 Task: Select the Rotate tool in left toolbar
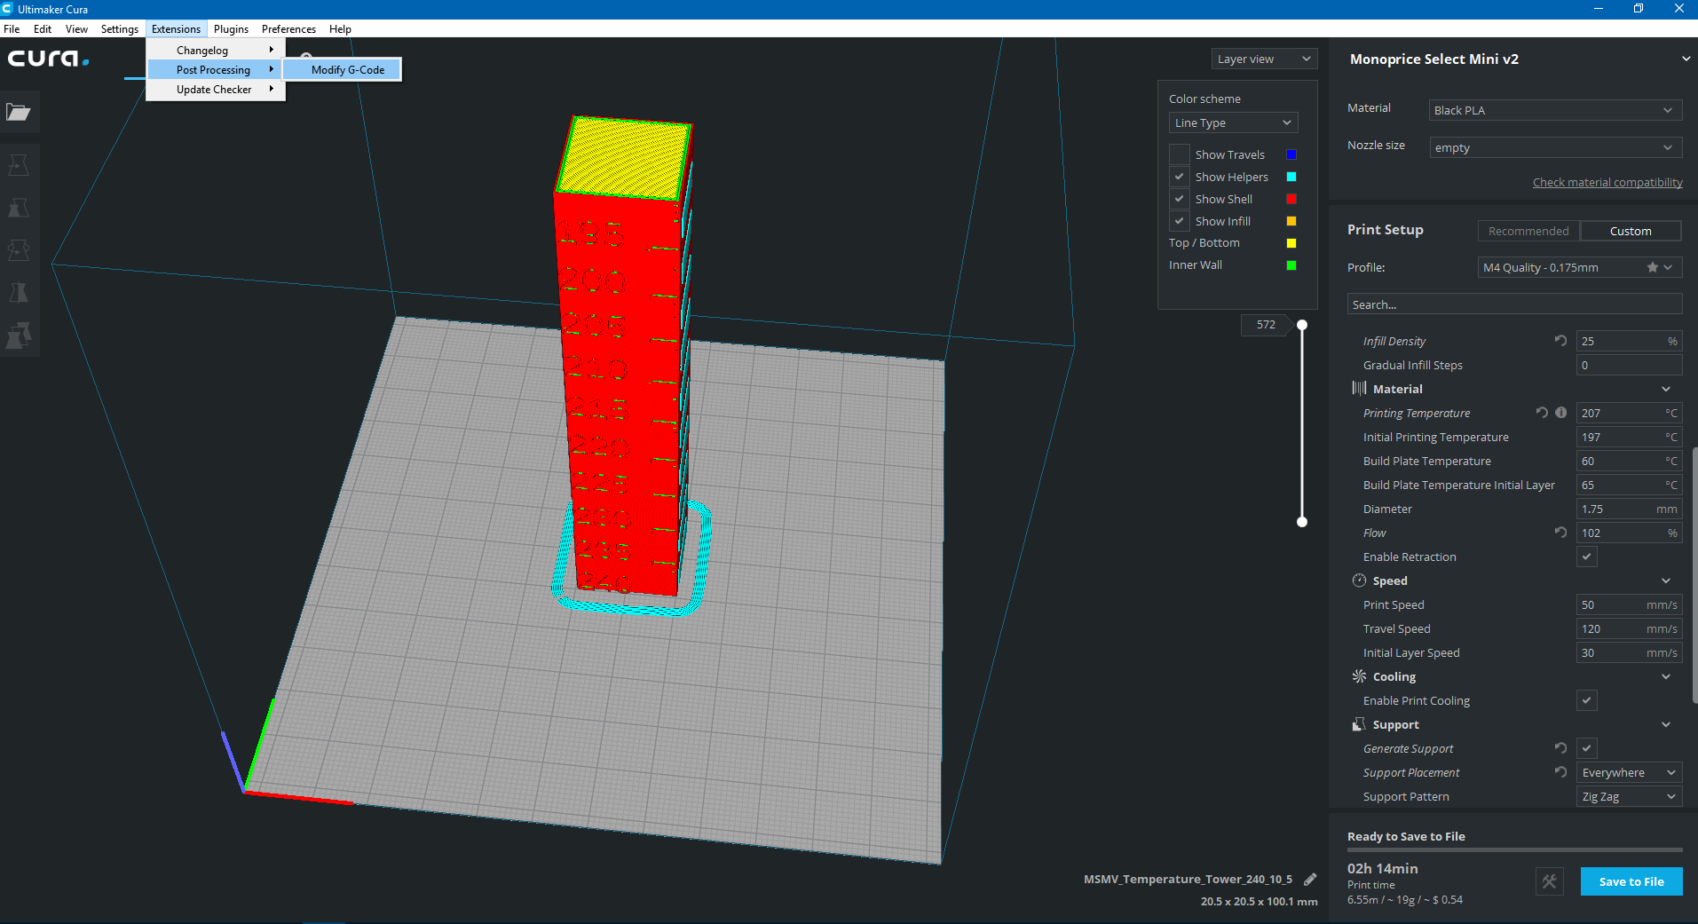(x=19, y=250)
